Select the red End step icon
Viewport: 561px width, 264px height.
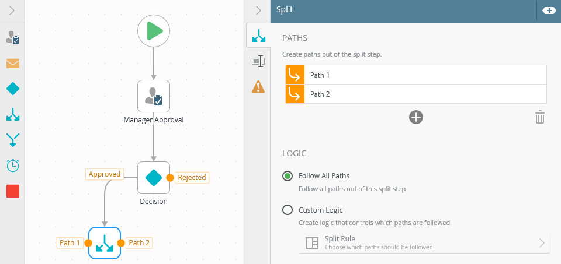coord(12,191)
